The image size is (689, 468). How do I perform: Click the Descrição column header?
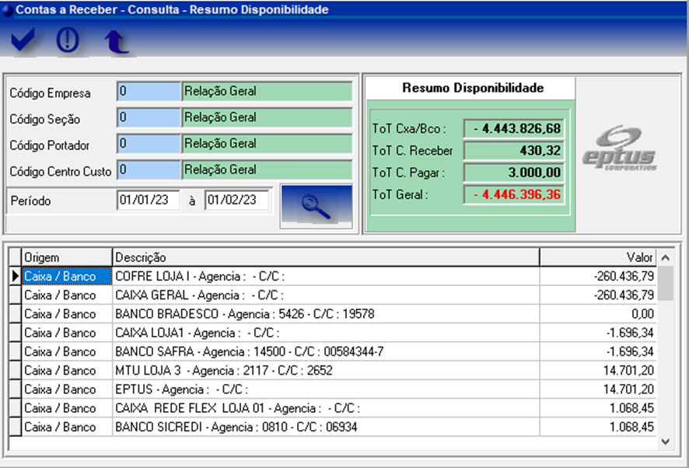[x=325, y=257]
